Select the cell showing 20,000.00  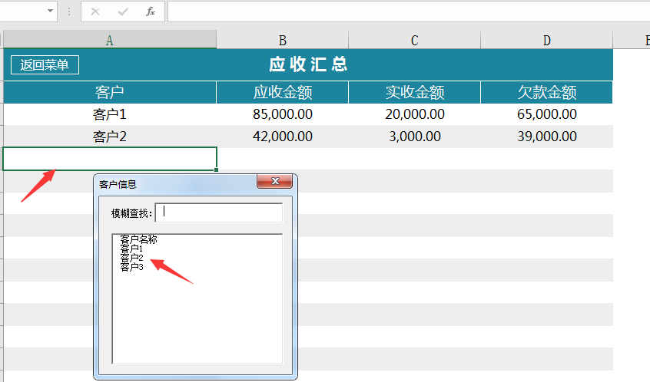pyautogui.click(x=415, y=114)
